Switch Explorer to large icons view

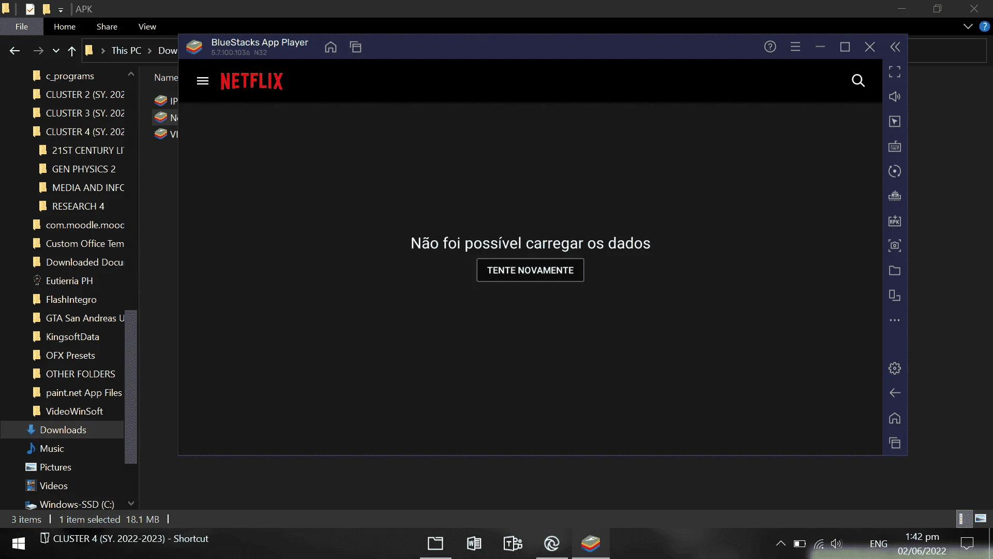[981, 519]
